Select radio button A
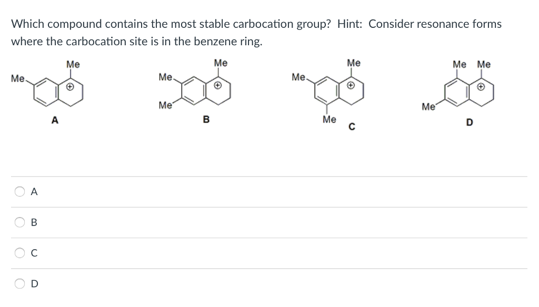 pos(18,192)
